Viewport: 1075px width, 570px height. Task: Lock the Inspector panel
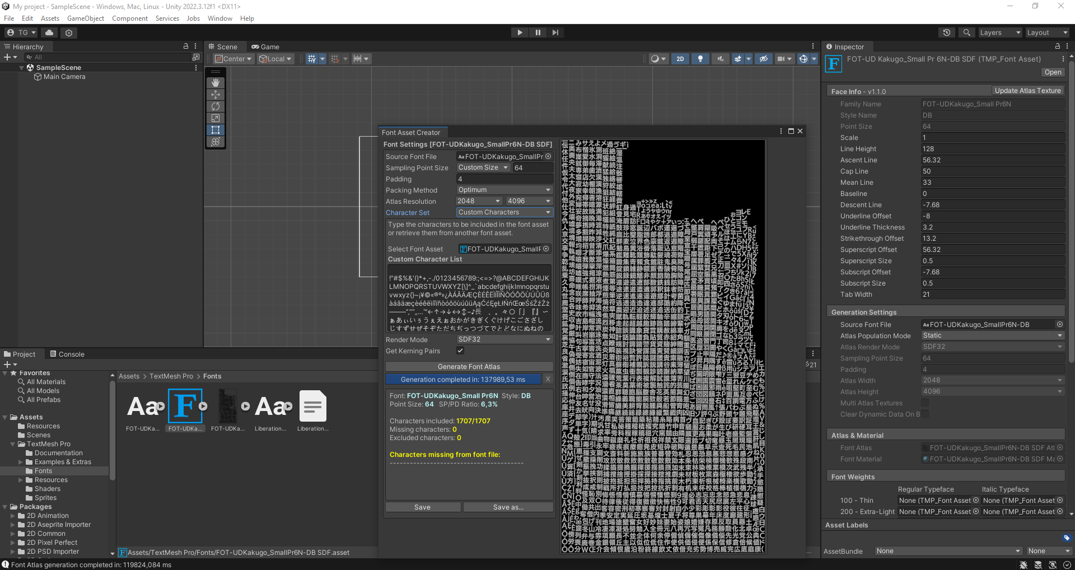pyautogui.click(x=1058, y=46)
